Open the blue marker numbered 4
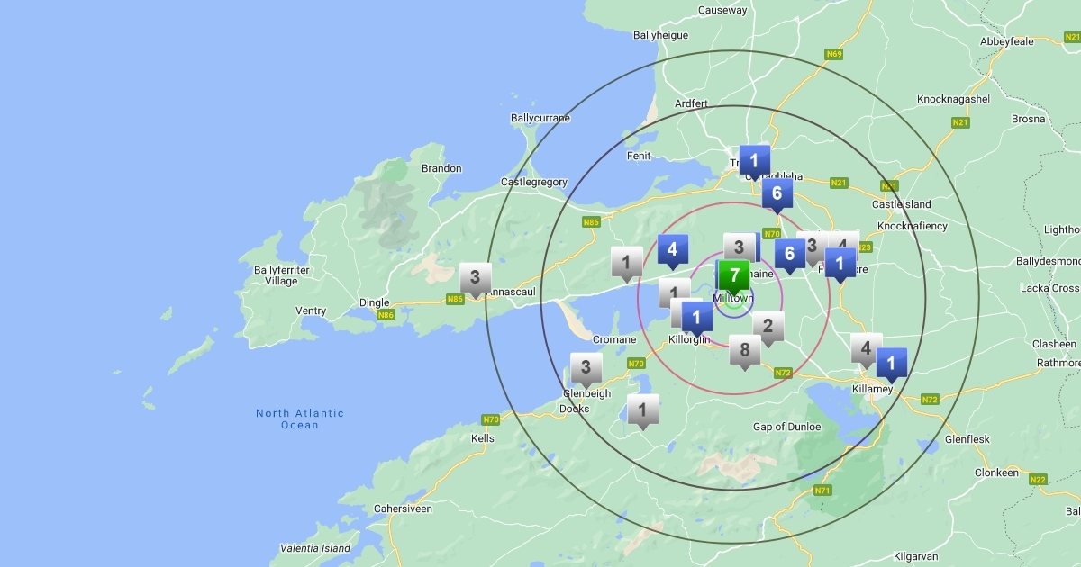Viewport: 1081px width, 567px height. 672,250
